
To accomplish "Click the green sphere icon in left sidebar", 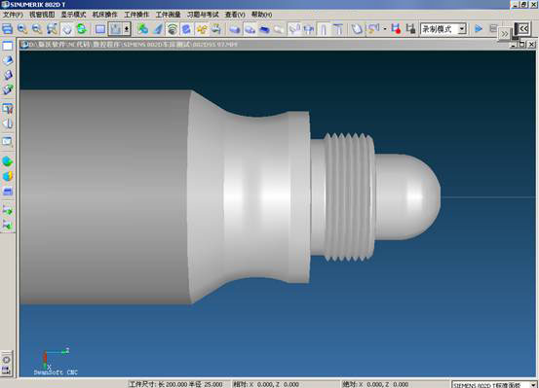I will click(x=8, y=161).
